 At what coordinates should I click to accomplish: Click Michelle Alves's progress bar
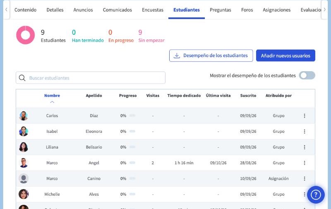(132, 194)
